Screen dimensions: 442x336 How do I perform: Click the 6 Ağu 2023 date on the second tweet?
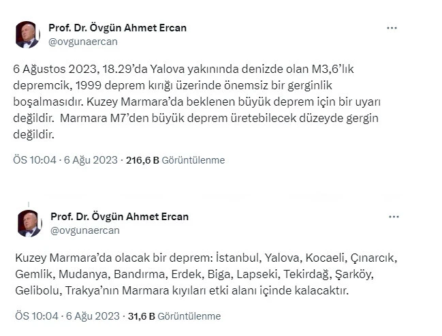pyautogui.click(x=88, y=316)
